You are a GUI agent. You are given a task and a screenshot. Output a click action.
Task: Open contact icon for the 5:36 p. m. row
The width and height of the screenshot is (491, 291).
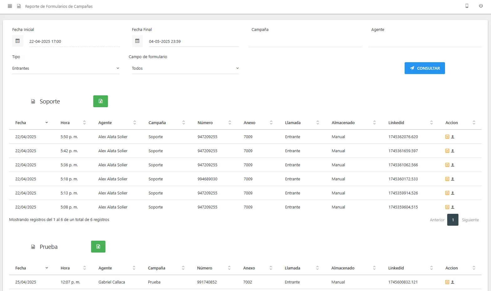coord(453,165)
